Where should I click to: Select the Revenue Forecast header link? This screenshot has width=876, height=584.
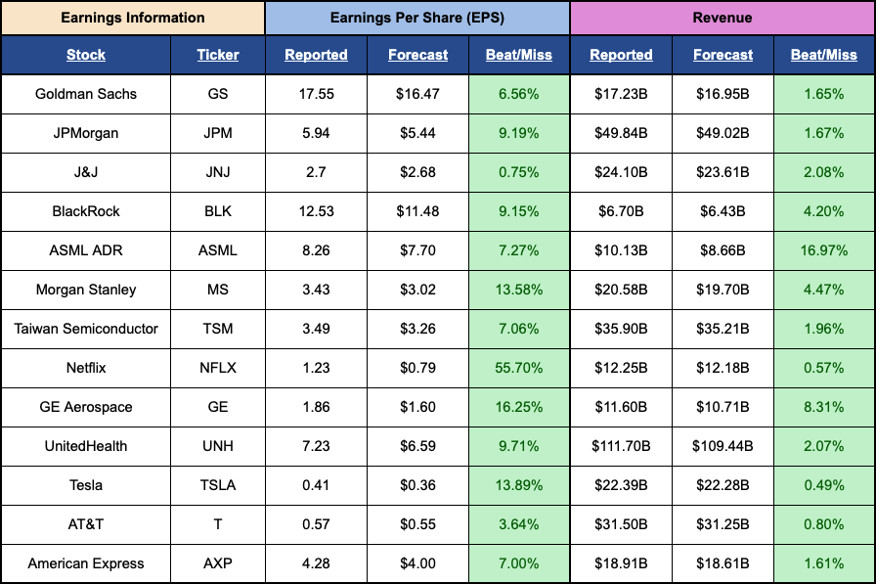point(723,55)
